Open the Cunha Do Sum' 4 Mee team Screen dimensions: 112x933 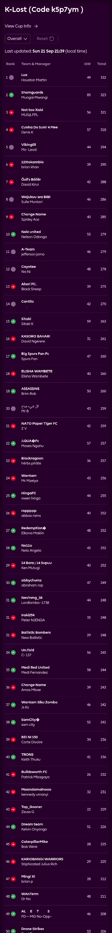pyautogui.click(x=40, y=130)
